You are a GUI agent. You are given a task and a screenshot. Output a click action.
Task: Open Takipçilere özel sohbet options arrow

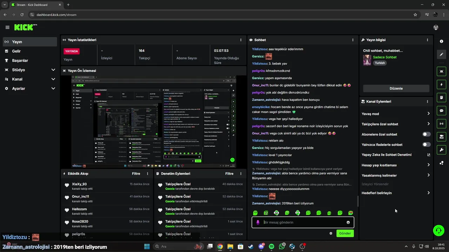tap(428, 124)
